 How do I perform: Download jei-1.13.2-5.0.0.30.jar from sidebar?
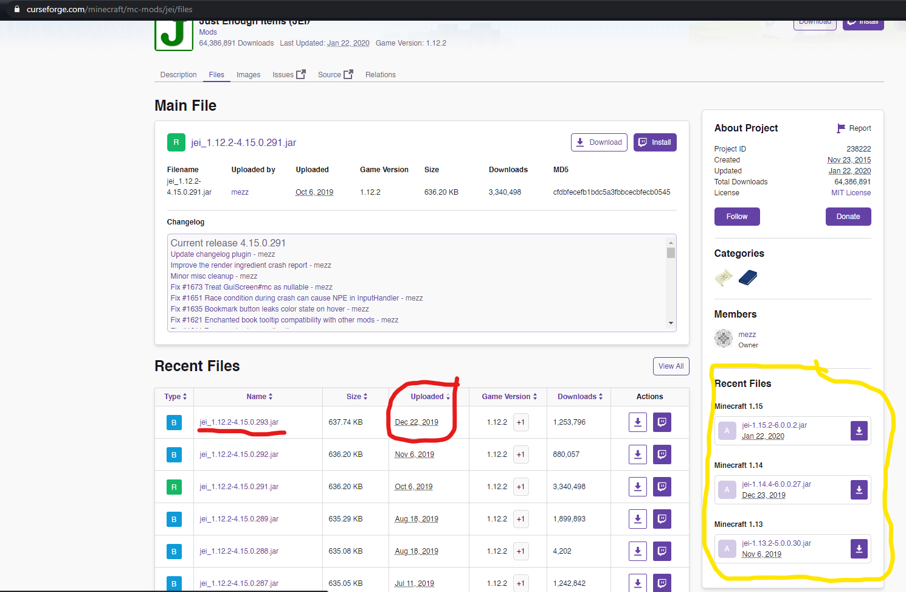[859, 549]
